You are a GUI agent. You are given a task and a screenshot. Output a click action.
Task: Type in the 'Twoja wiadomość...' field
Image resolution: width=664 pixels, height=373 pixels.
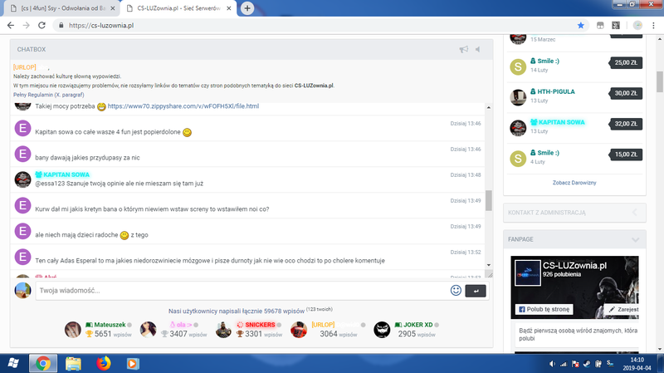click(x=241, y=291)
